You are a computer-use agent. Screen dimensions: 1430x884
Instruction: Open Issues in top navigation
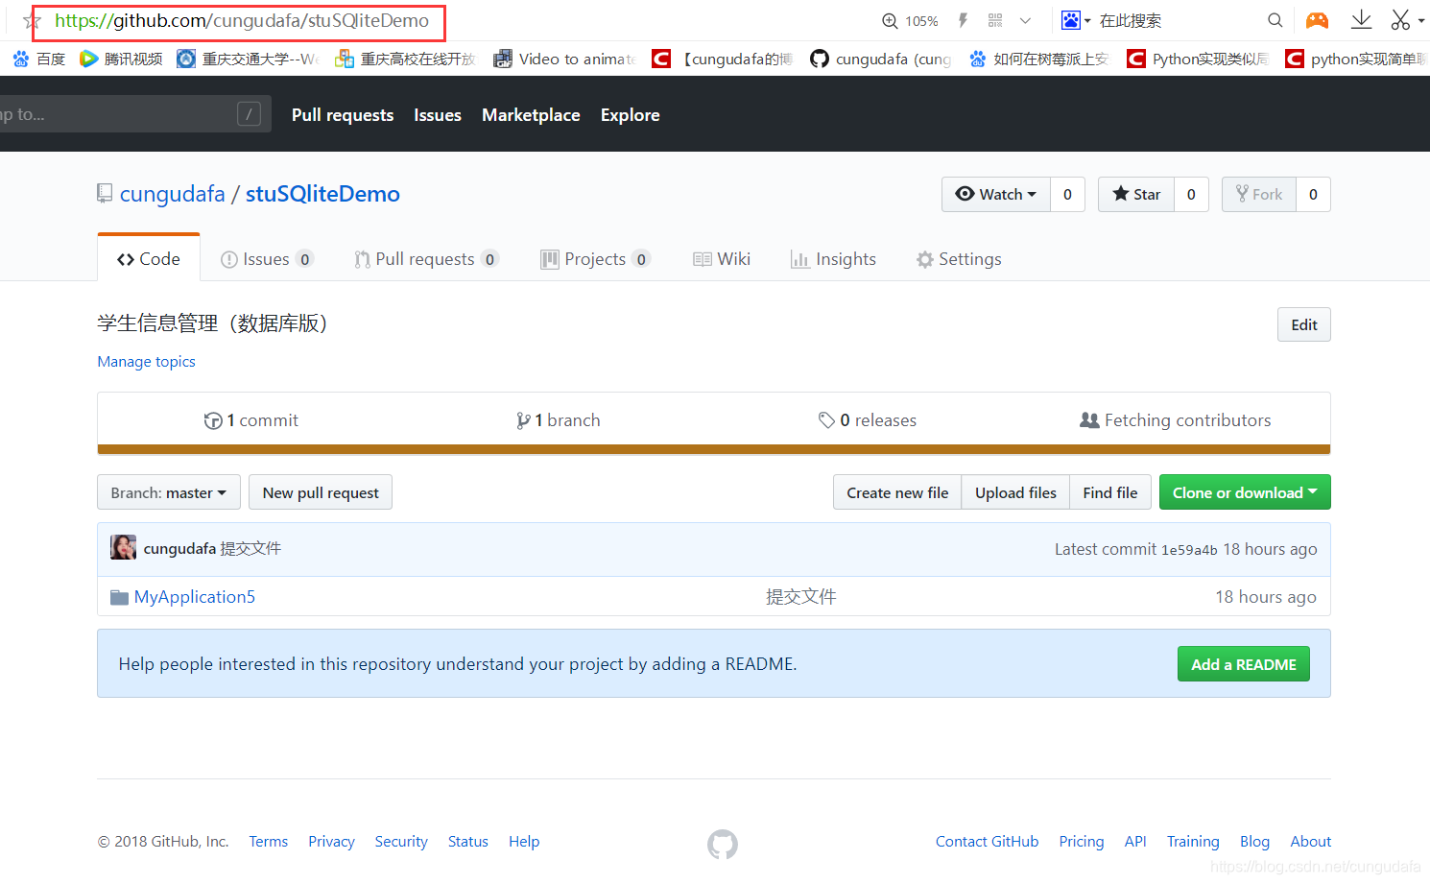tap(438, 115)
